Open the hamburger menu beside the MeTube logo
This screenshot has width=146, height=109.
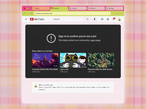point(26,19)
